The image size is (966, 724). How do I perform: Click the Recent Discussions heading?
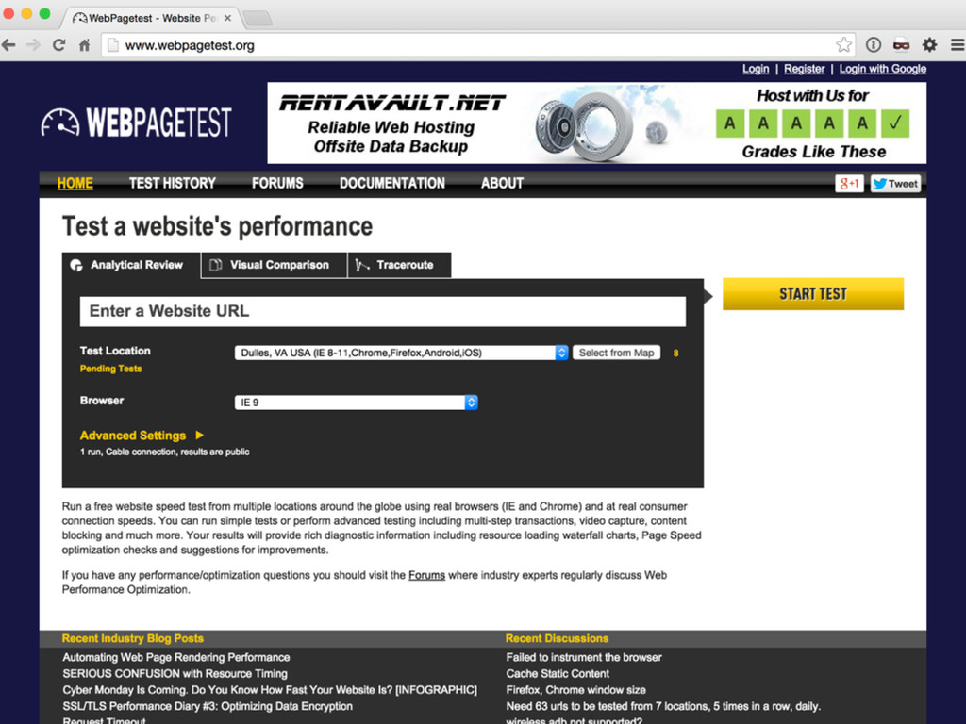click(557, 638)
